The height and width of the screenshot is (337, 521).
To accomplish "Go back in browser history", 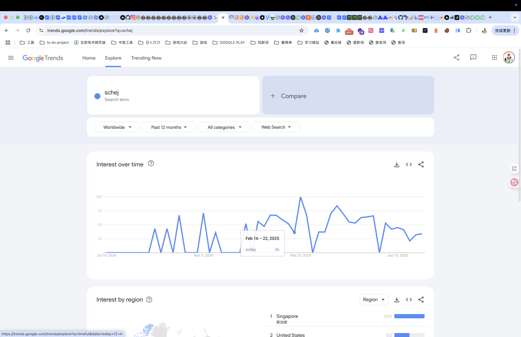I will 7,30.
